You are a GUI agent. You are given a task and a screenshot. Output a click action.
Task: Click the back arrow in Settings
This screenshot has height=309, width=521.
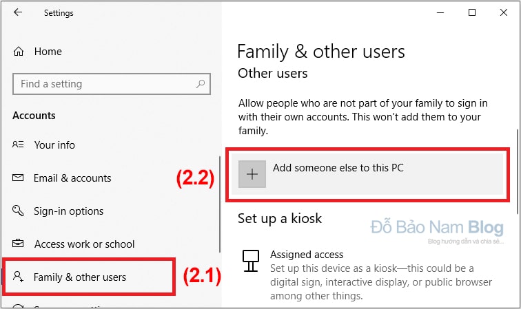coord(18,12)
